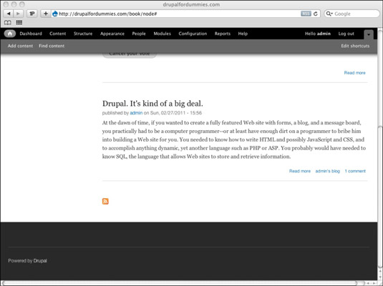The image size is (383, 286).
Task: Open the People admin menu
Action: pyautogui.click(x=139, y=34)
